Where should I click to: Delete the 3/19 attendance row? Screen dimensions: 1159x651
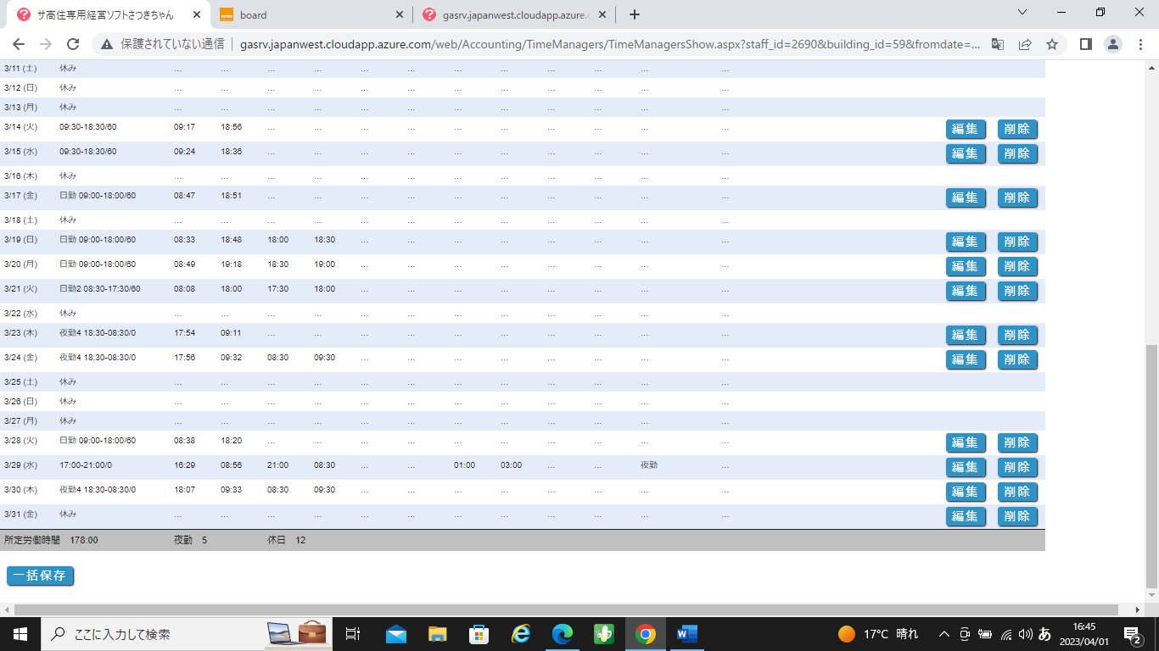(x=1016, y=242)
